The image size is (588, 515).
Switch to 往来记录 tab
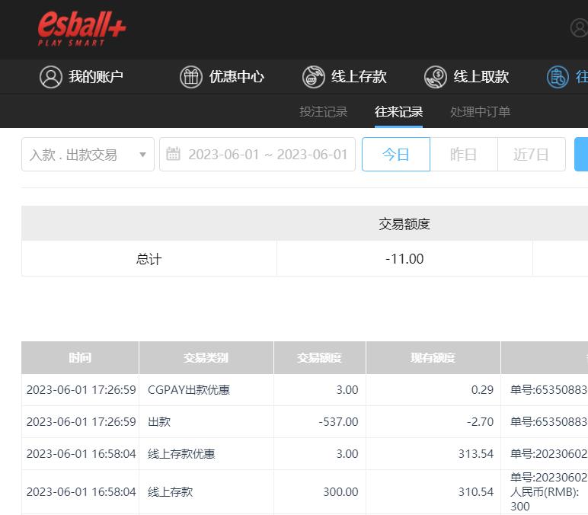coord(398,112)
